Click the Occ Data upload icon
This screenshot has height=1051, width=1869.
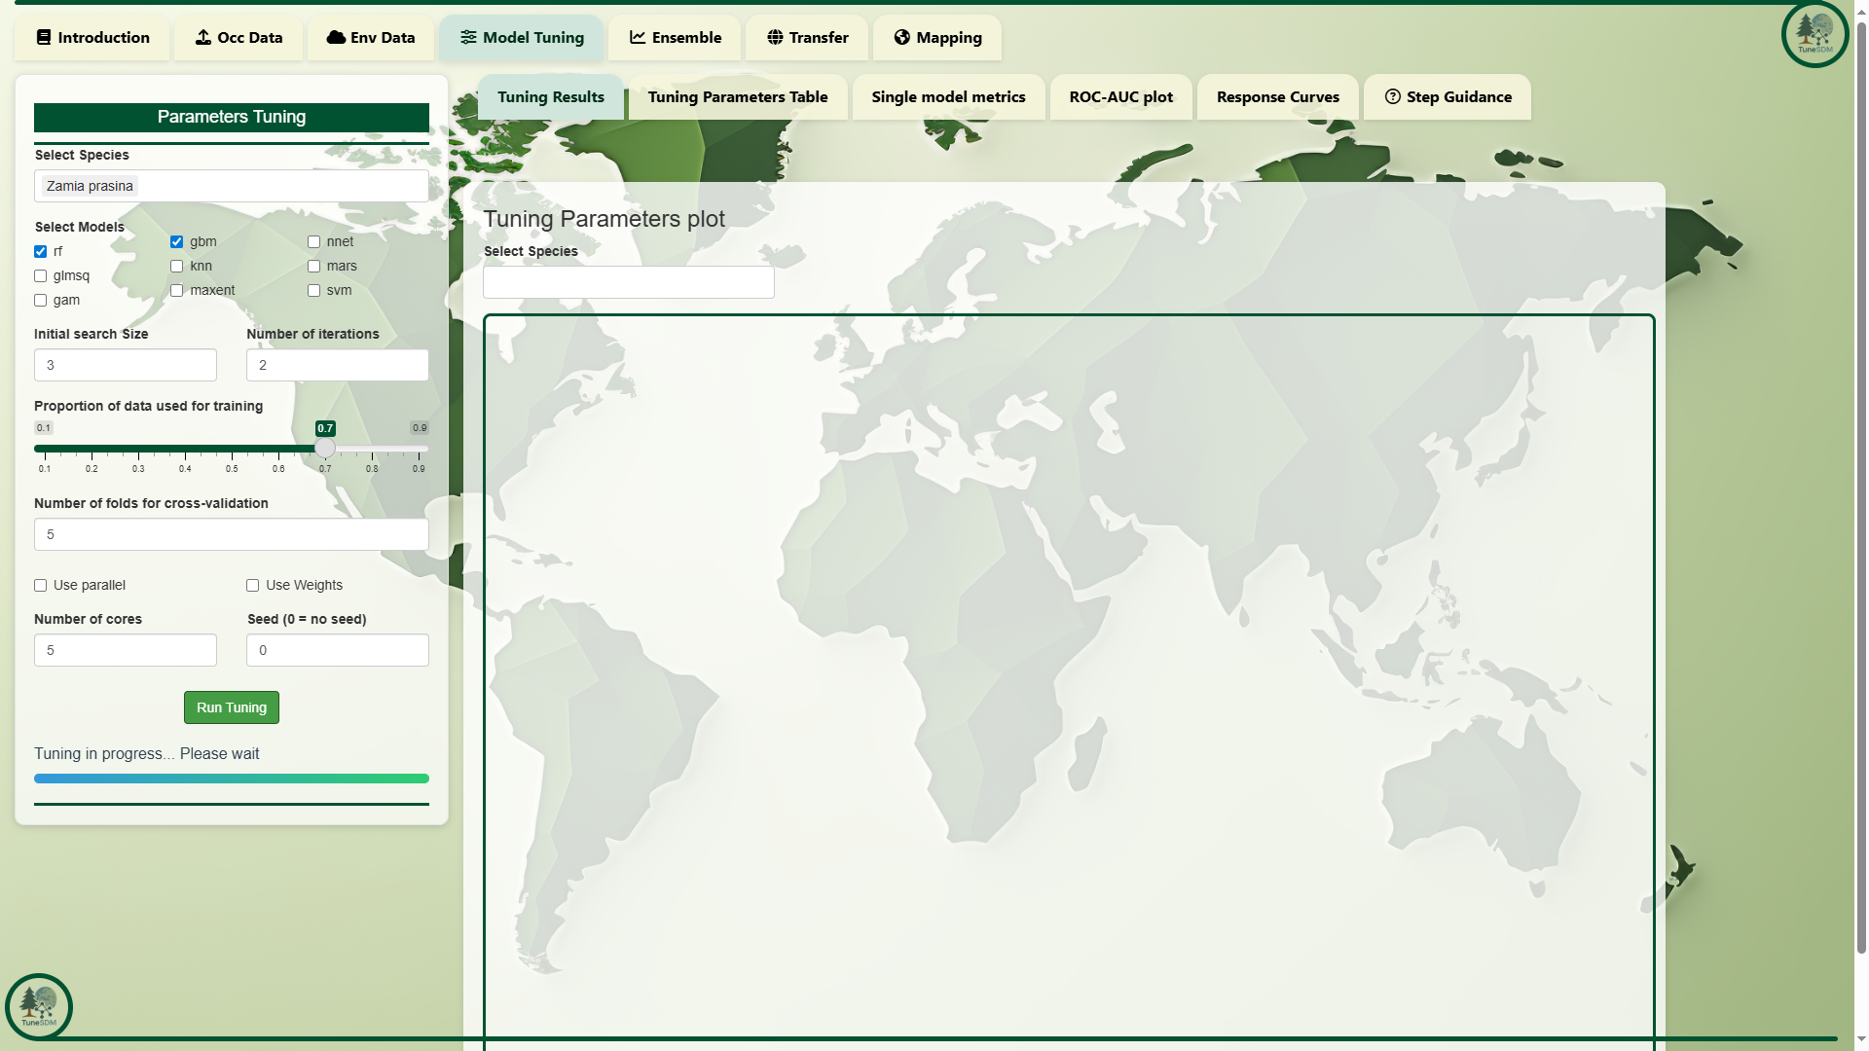(x=202, y=38)
